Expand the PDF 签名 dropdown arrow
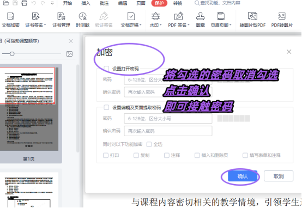Screen dimensions: 302x208 189,25
